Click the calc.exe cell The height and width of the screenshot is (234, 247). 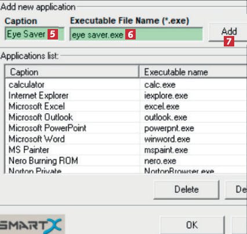[160, 85]
